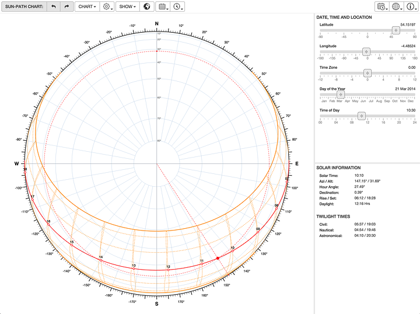Click the globe icon beside SHOW
This screenshot has width=420, height=314.
pos(148,7)
